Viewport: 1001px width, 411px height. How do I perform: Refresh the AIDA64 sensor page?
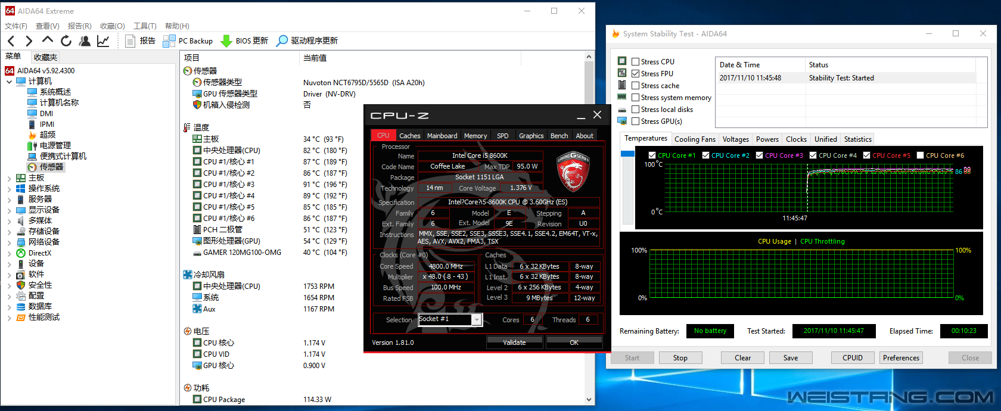tap(66, 41)
